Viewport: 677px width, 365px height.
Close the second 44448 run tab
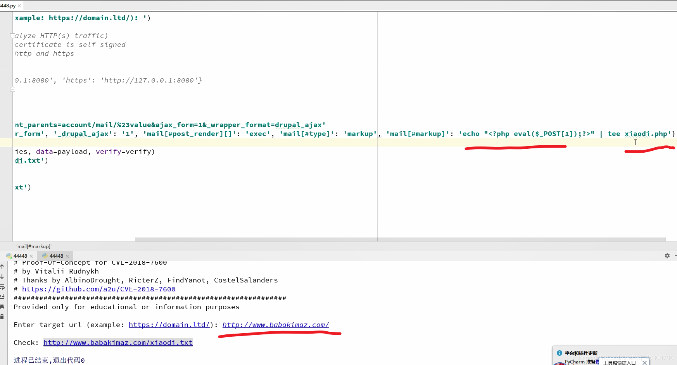coord(67,256)
